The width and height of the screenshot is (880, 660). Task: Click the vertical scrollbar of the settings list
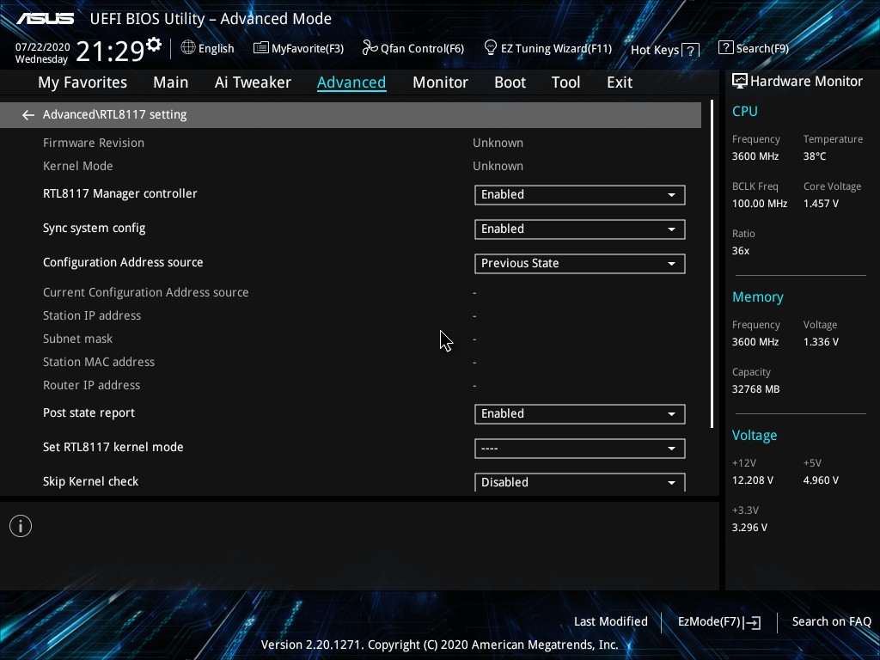click(712, 266)
